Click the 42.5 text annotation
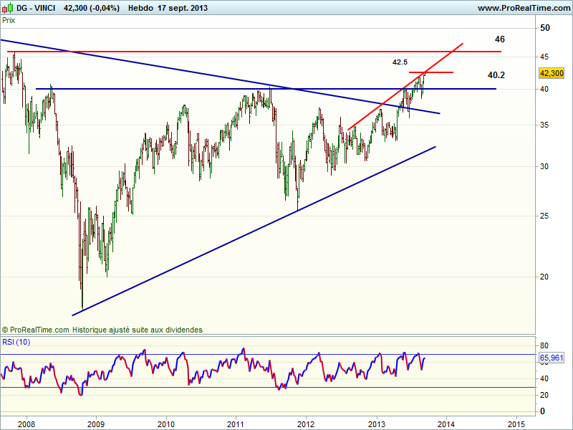The width and height of the screenshot is (573, 430). (x=400, y=62)
